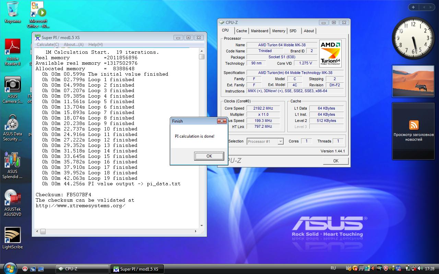Image resolution: width=439 pixels, height=274 pixels.
Task: Open the About...(A) menu in Super PI
Action: 74,45
